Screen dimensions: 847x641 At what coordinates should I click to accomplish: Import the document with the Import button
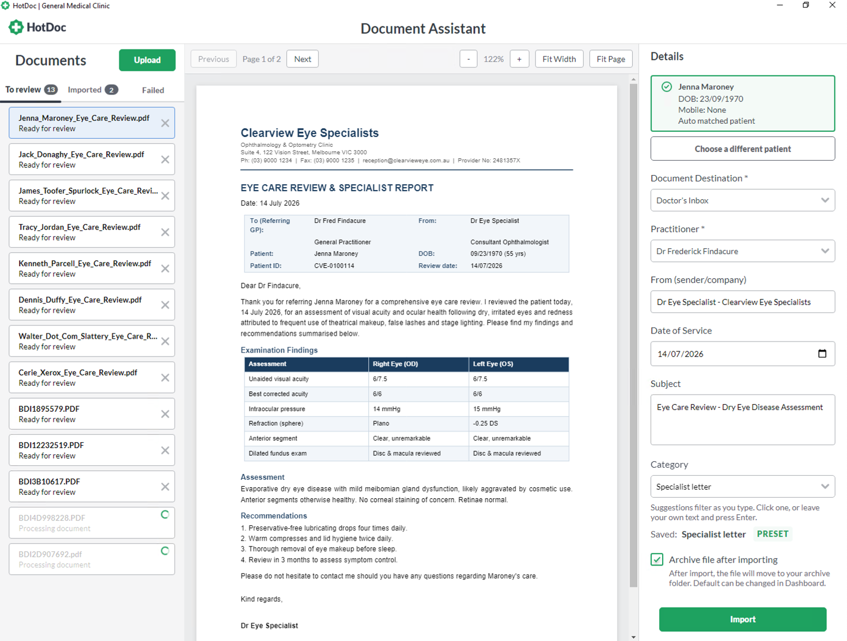tap(743, 619)
